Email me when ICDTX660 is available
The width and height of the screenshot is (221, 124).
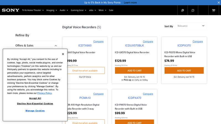point(86,71)
